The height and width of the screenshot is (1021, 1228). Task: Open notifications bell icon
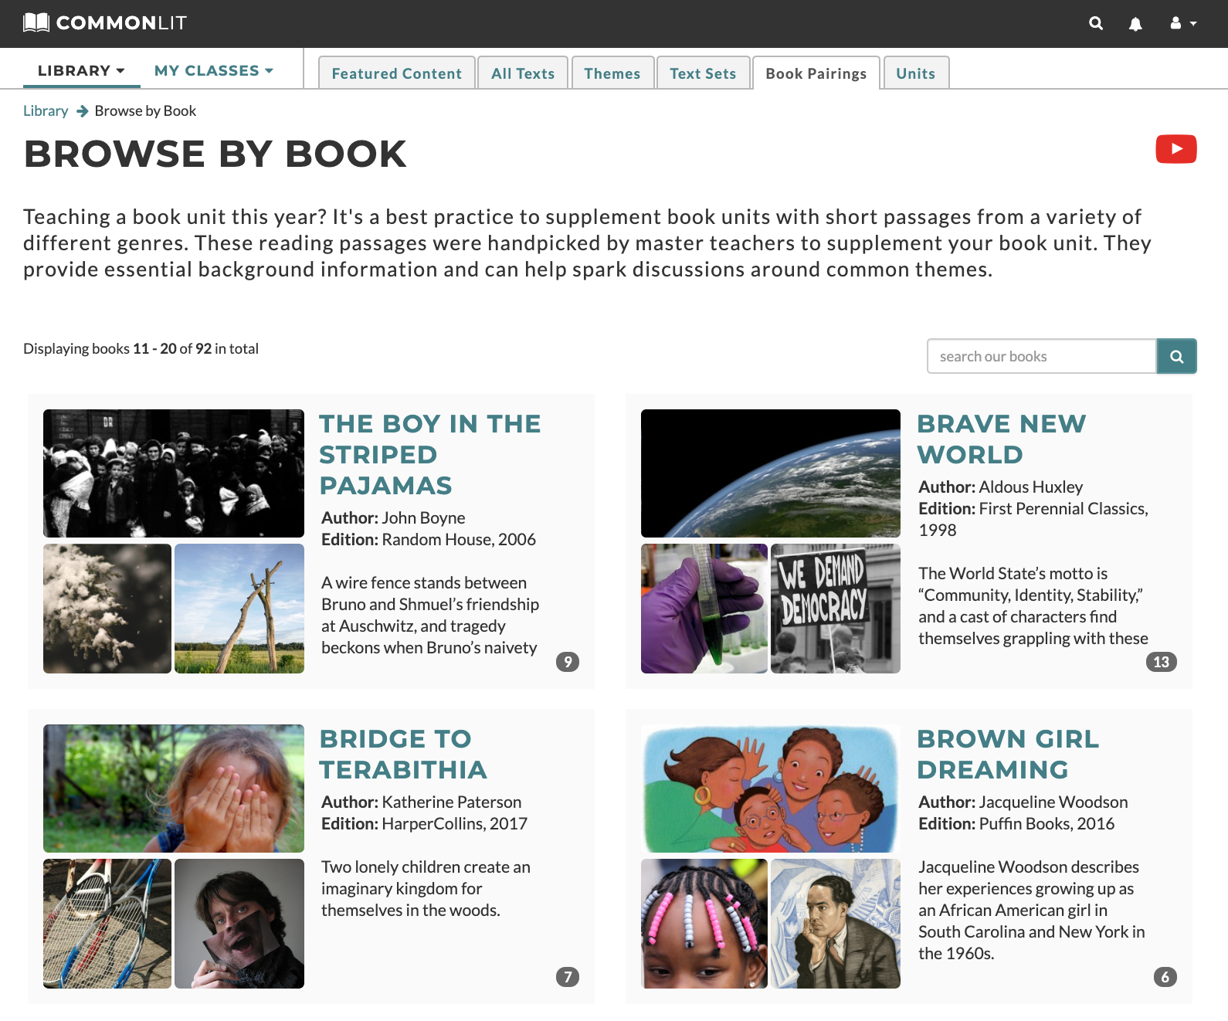click(x=1135, y=24)
